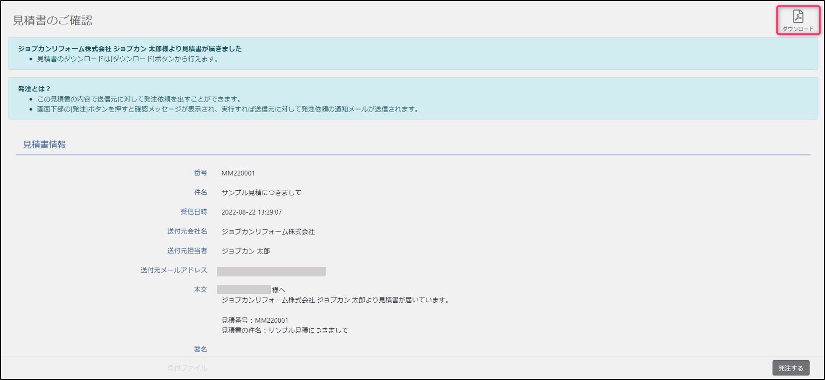Click the 見積書のご確認 page title

[52, 20]
